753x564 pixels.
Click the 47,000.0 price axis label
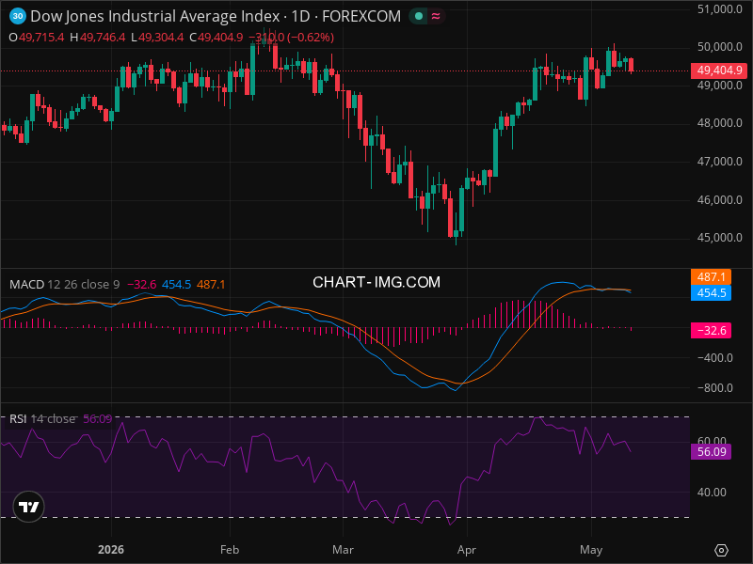pos(719,162)
